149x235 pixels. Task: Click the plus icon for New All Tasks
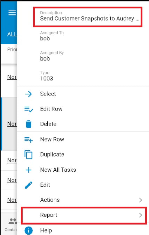[29, 170]
